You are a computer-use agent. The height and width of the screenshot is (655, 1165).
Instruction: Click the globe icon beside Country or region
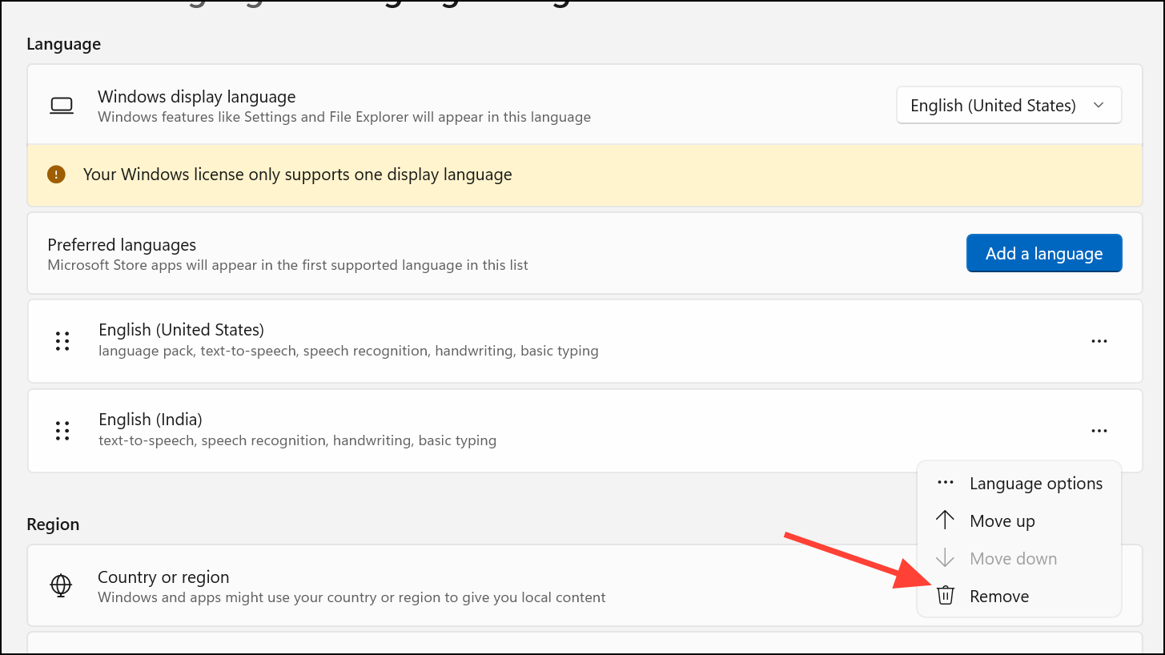coord(62,585)
